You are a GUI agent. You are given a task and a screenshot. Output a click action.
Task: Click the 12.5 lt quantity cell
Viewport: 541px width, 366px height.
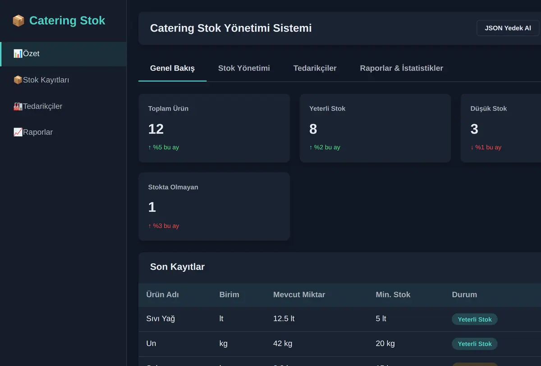[x=284, y=319]
